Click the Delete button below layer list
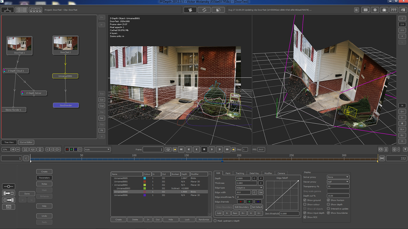This screenshot has width=408, height=229. [135, 219]
